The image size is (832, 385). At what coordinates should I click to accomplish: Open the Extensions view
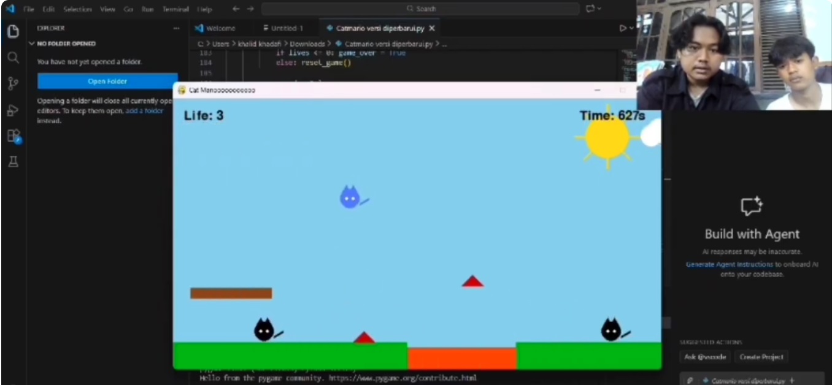coord(13,136)
